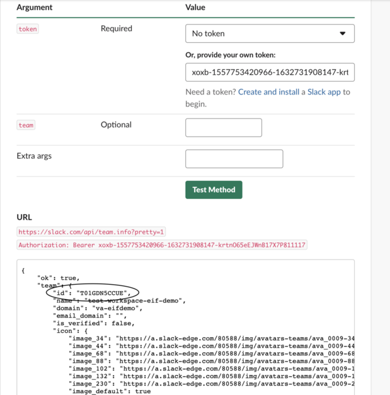Viewport: 390px width, 395px height.
Task: Click the domain va-eifdemo line
Action: pyautogui.click(x=98, y=308)
